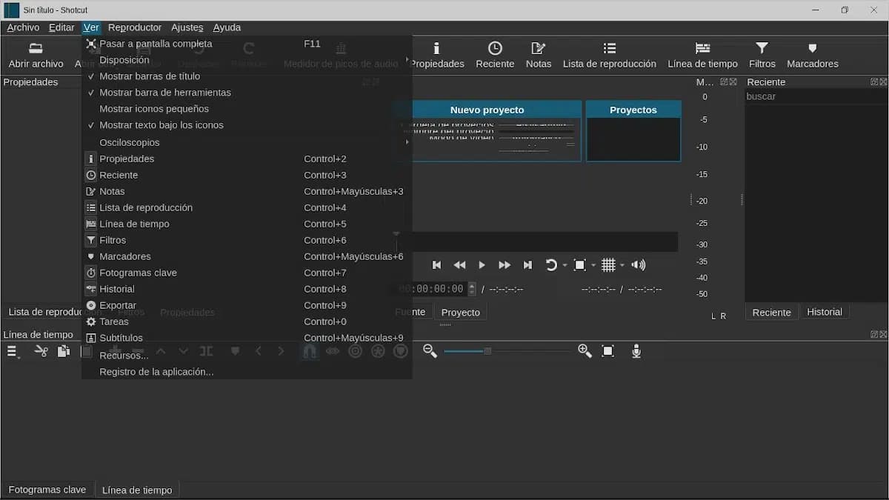
Task: Open Registro de la aplicación...
Action: 247,372
